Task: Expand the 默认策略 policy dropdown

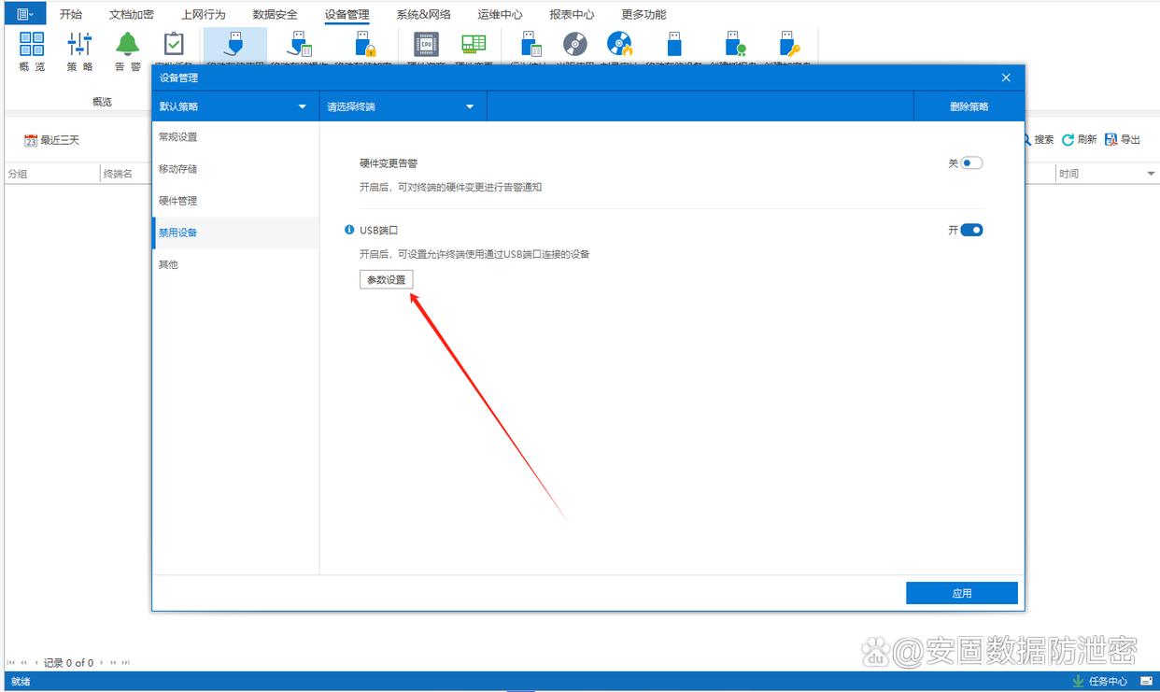Action: point(302,106)
